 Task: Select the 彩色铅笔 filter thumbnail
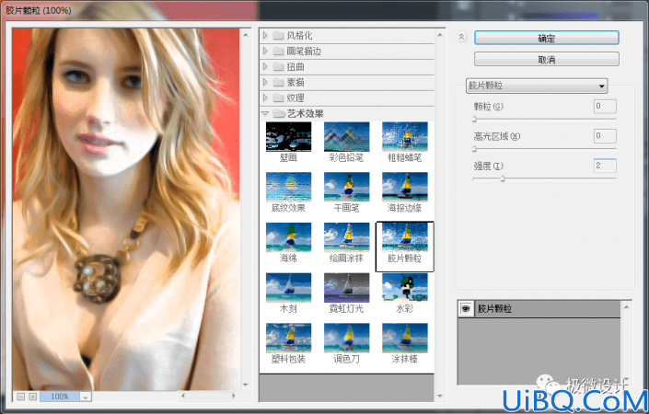pos(346,137)
